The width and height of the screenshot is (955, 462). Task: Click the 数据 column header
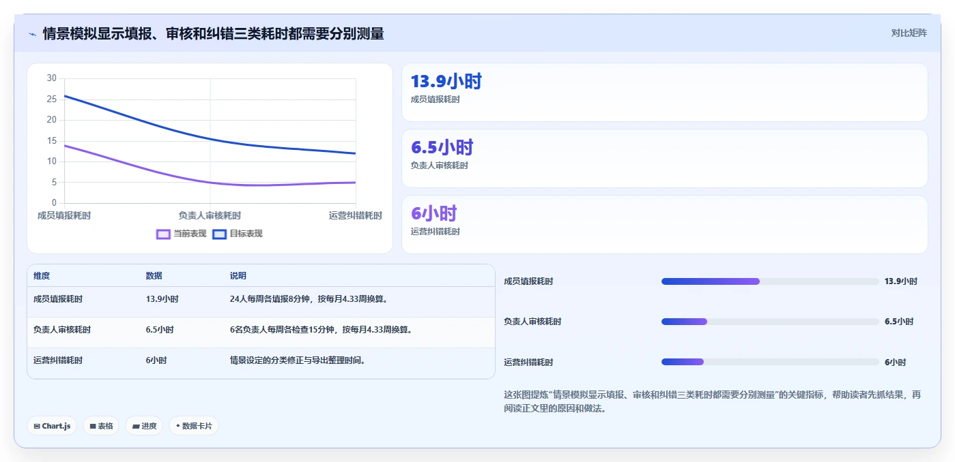tap(154, 276)
